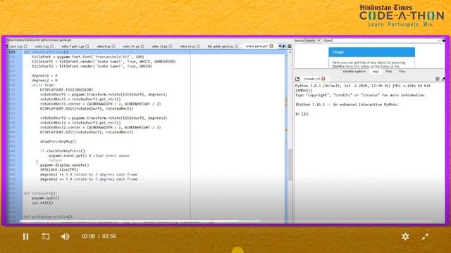Image resolution: width=451 pixels, height=253 pixels.
Task: Switch to the Files tab
Action: pos(402,72)
